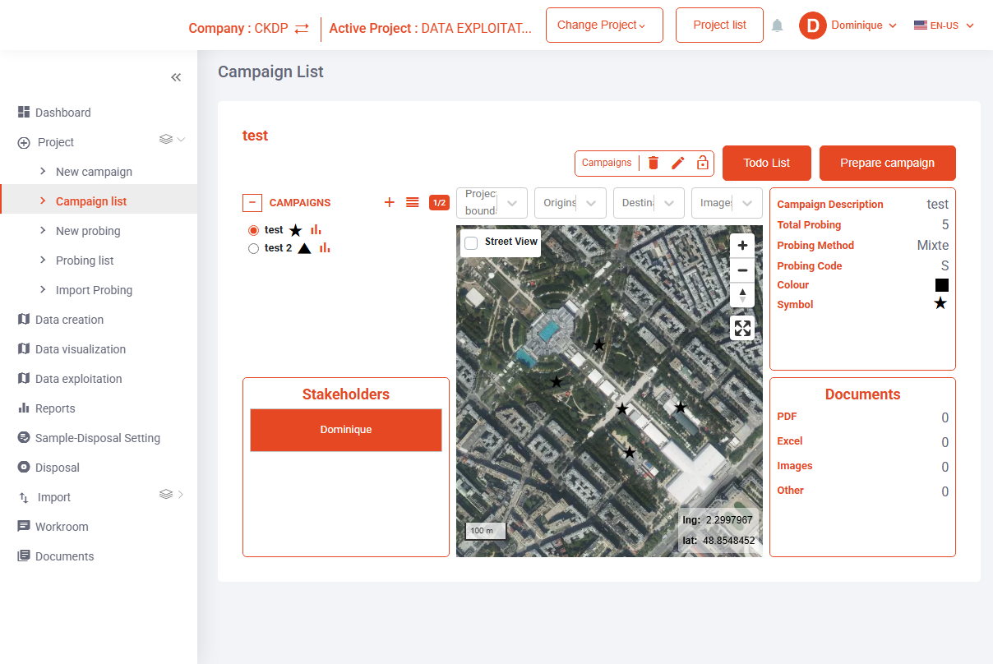The width and height of the screenshot is (993, 664).
Task: Expand the Import menu chevron
Action: click(182, 494)
